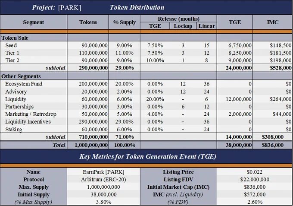Select the 'Marketing / Retrodrop' row label

(x=31, y=114)
